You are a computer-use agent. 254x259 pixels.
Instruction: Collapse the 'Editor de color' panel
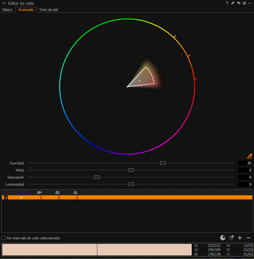[4, 3]
